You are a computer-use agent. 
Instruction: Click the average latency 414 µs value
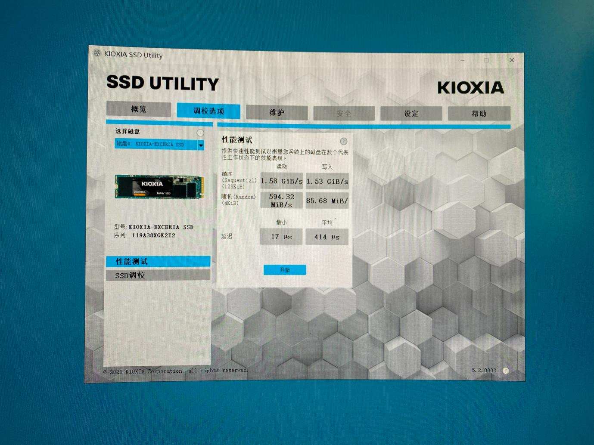(x=327, y=237)
